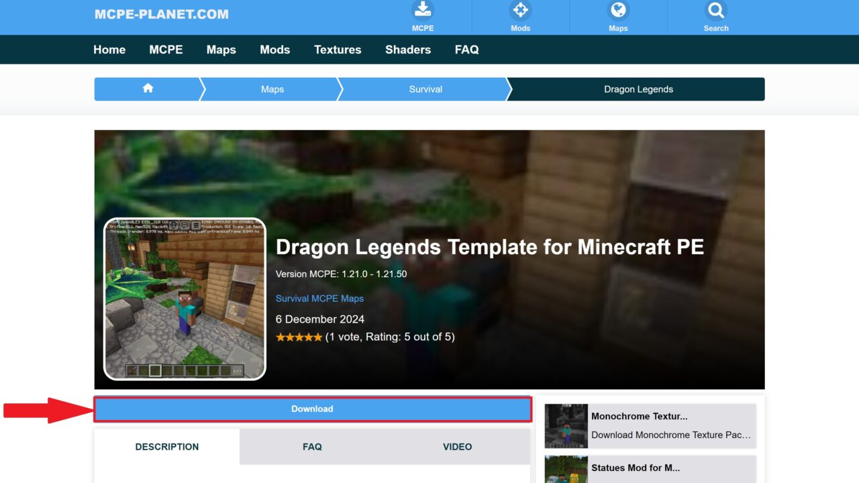Screen dimensions: 859x483
Task: Click the Maps breadcrumb
Action: tap(272, 89)
